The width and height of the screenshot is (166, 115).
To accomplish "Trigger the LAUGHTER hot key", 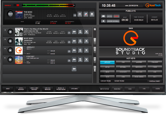I will click(x=139, y=62).
